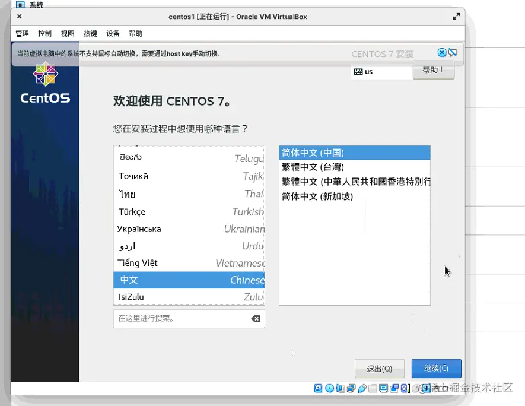Click the suppress-notification icon beside the blue X
525x406 pixels.
coord(453,53)
